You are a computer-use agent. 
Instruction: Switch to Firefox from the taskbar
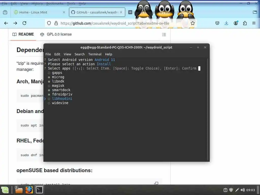(29, 190)
